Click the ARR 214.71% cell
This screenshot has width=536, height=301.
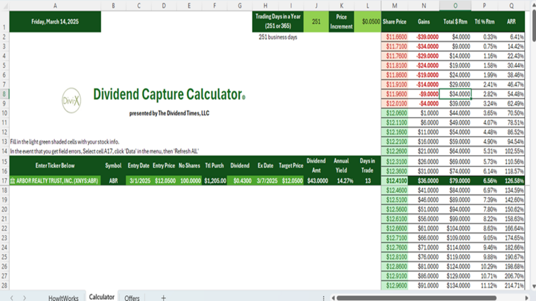(x=511, y=286)
